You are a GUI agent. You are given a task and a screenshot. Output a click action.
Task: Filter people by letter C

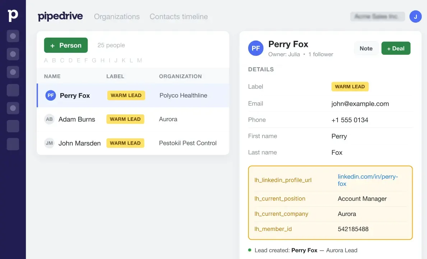click(62, 60)
